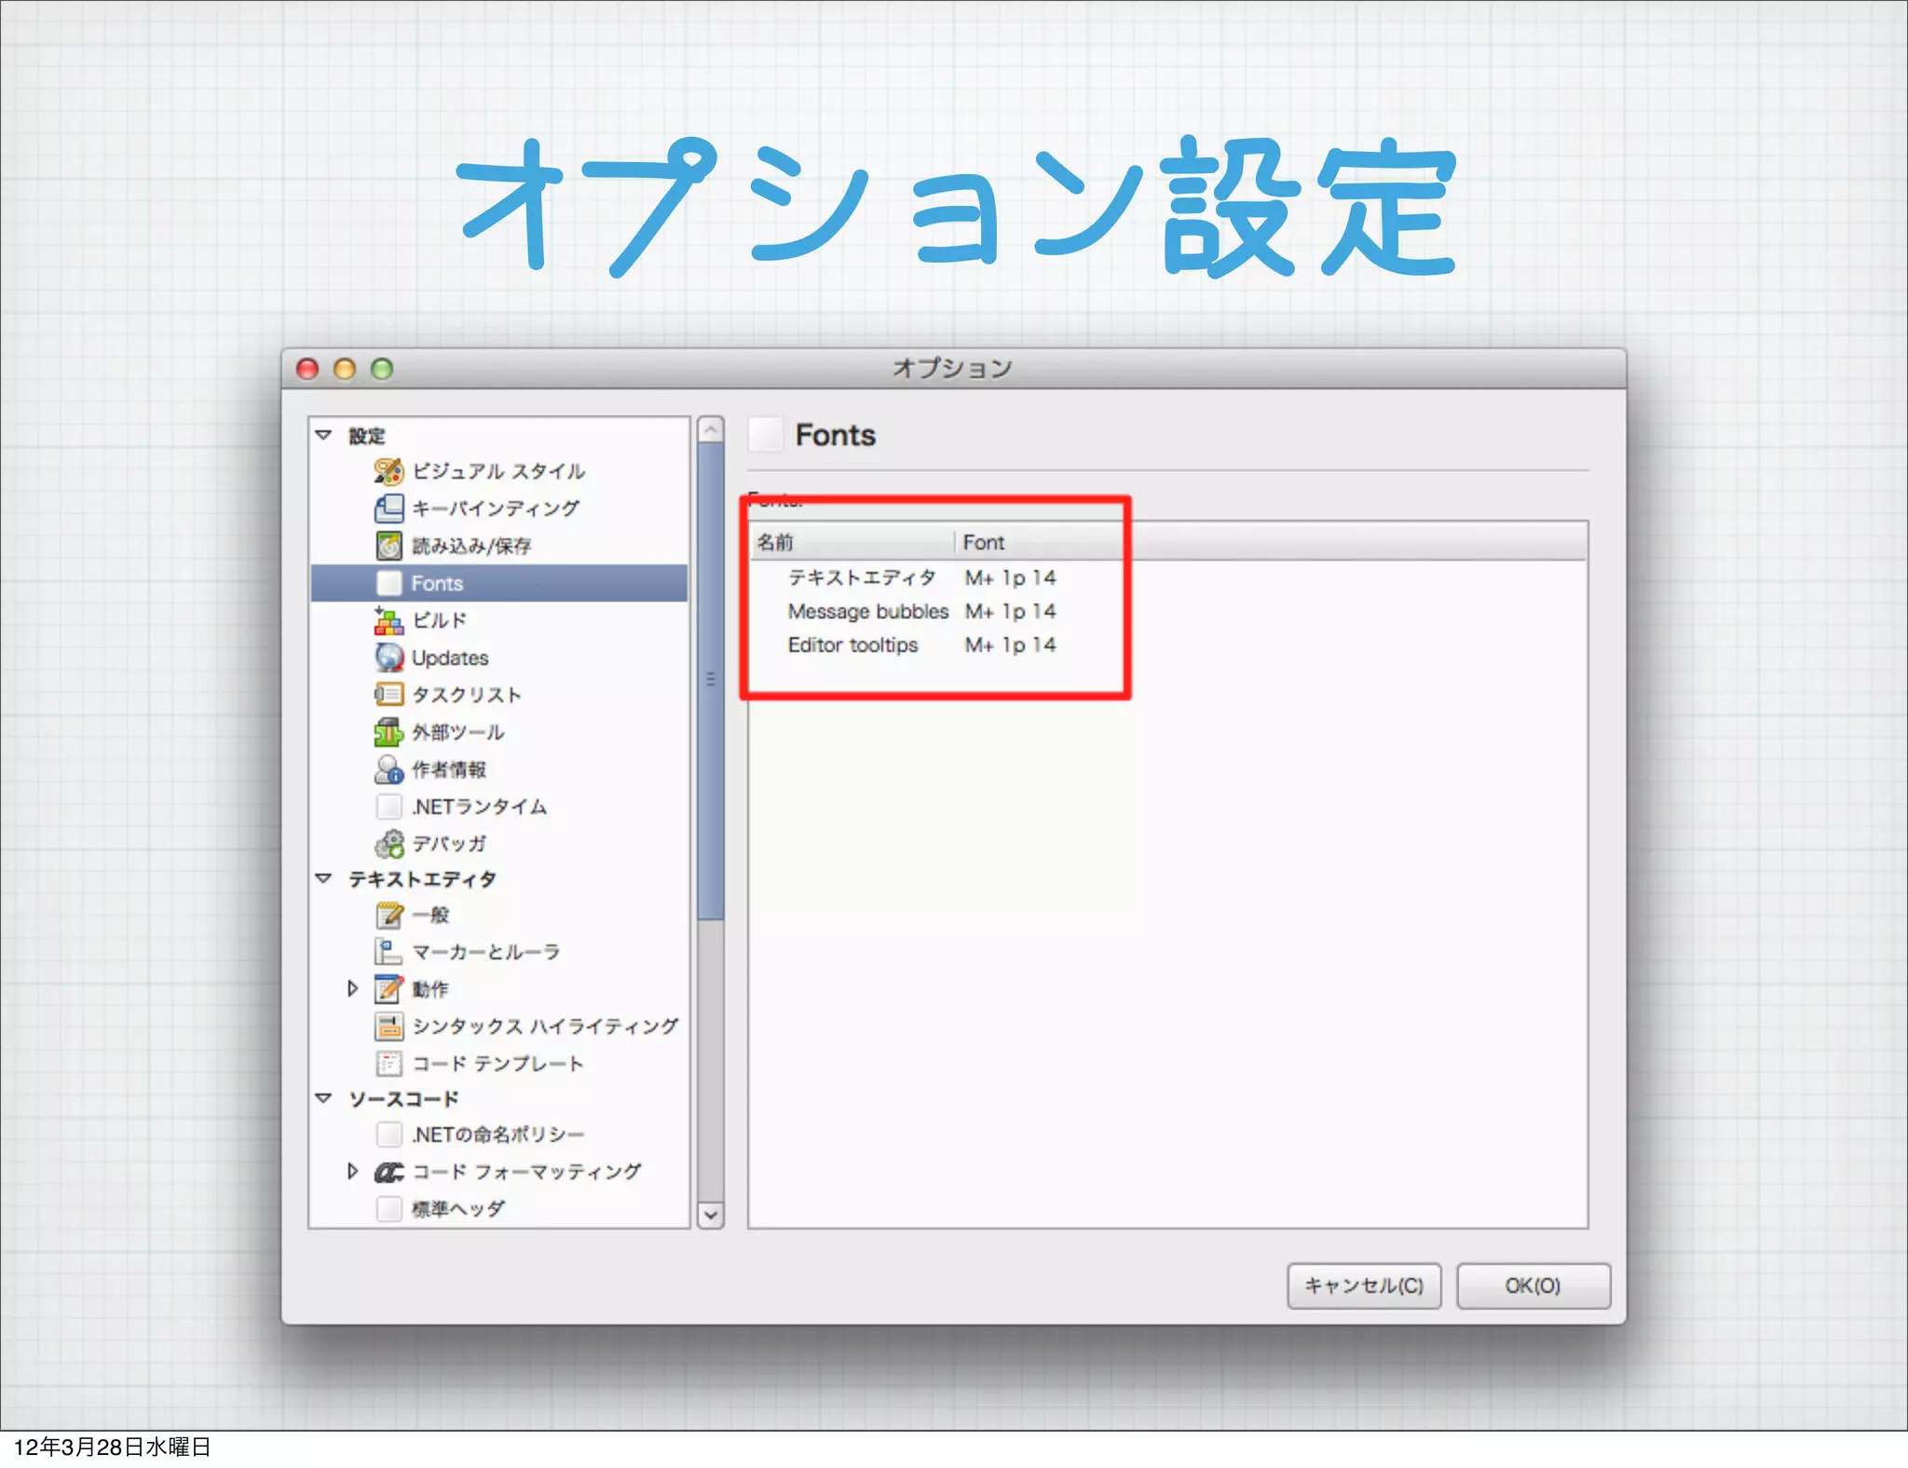Click the ビジュアル スタイル palette icon
Viewport: 1908px width, 1468px height.
click(388, 471)
